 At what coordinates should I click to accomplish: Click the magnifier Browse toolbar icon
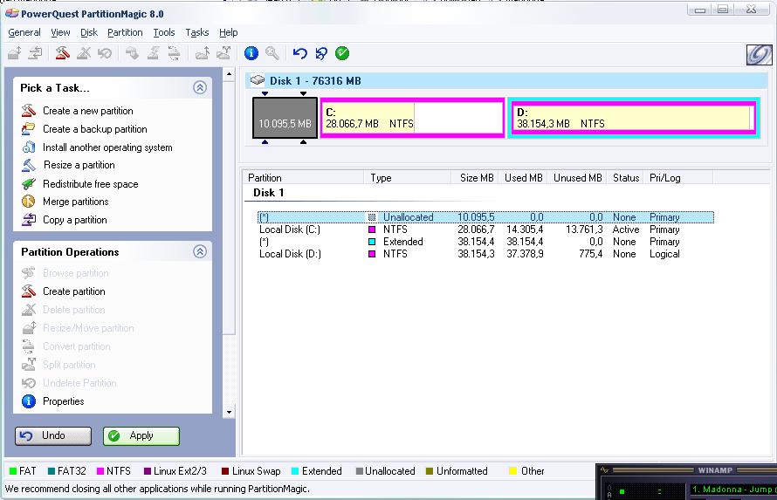coord(272,53)
